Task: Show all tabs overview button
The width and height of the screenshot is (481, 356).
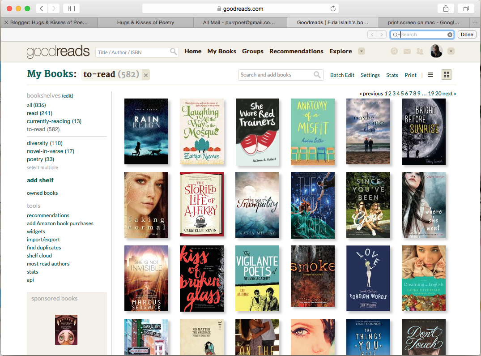Action: [x=466, y=9]
